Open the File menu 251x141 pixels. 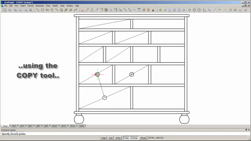click(x=6, y=6)
